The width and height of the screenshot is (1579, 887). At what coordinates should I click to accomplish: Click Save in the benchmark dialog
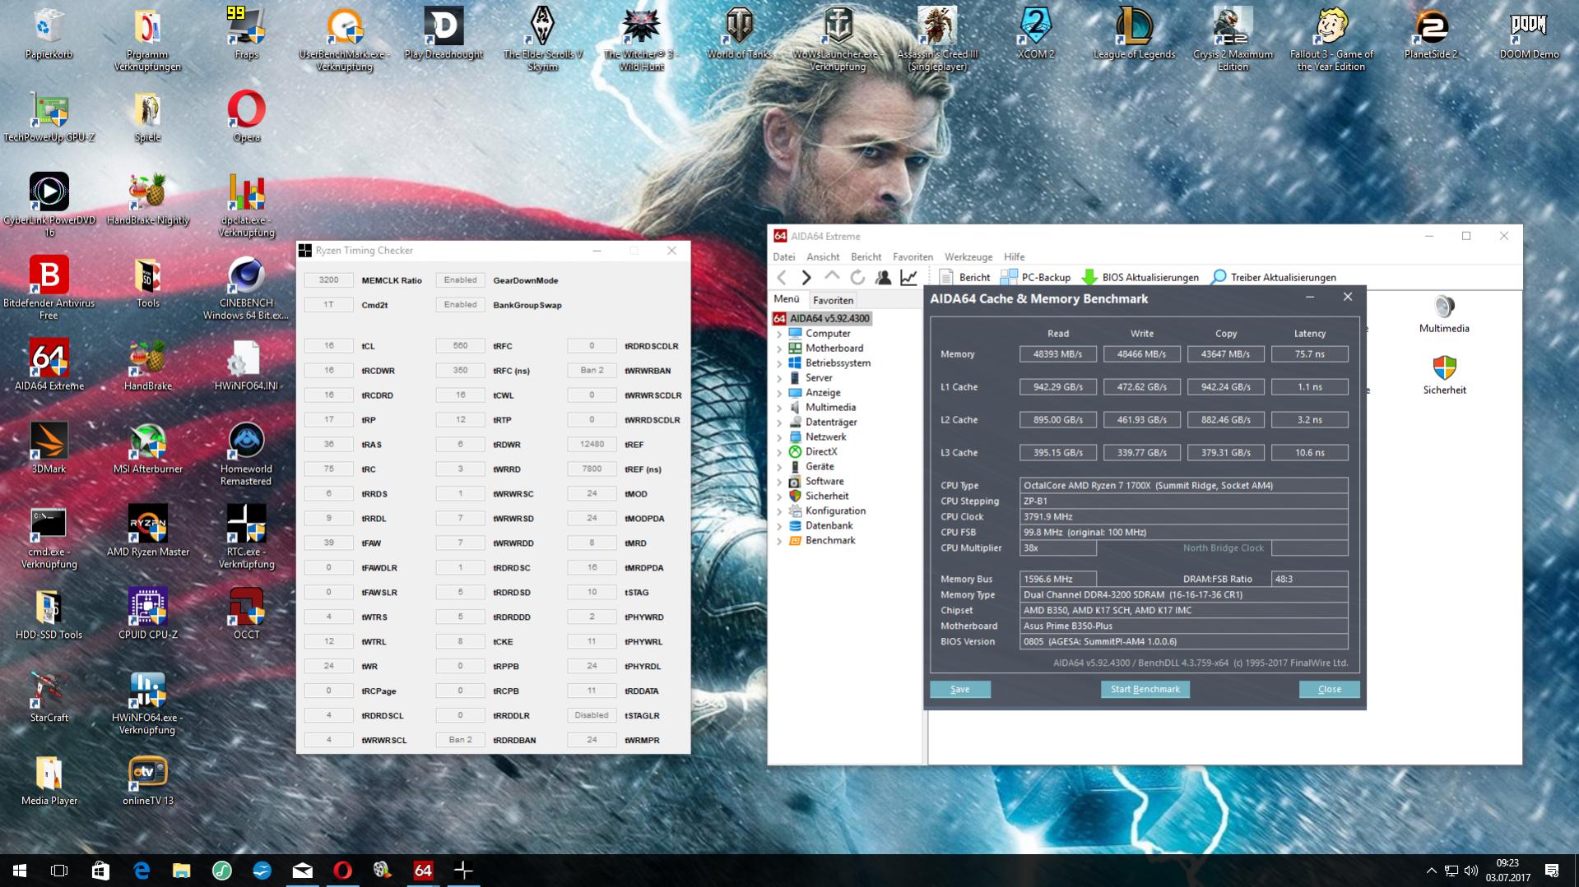960,690
